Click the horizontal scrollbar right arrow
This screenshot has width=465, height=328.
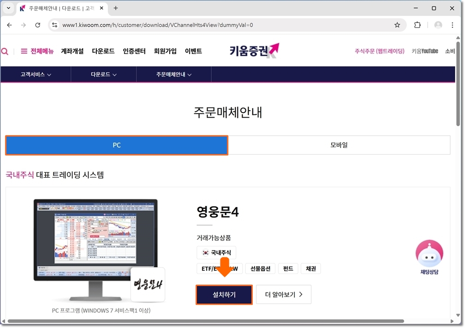(x=452, y=321)
